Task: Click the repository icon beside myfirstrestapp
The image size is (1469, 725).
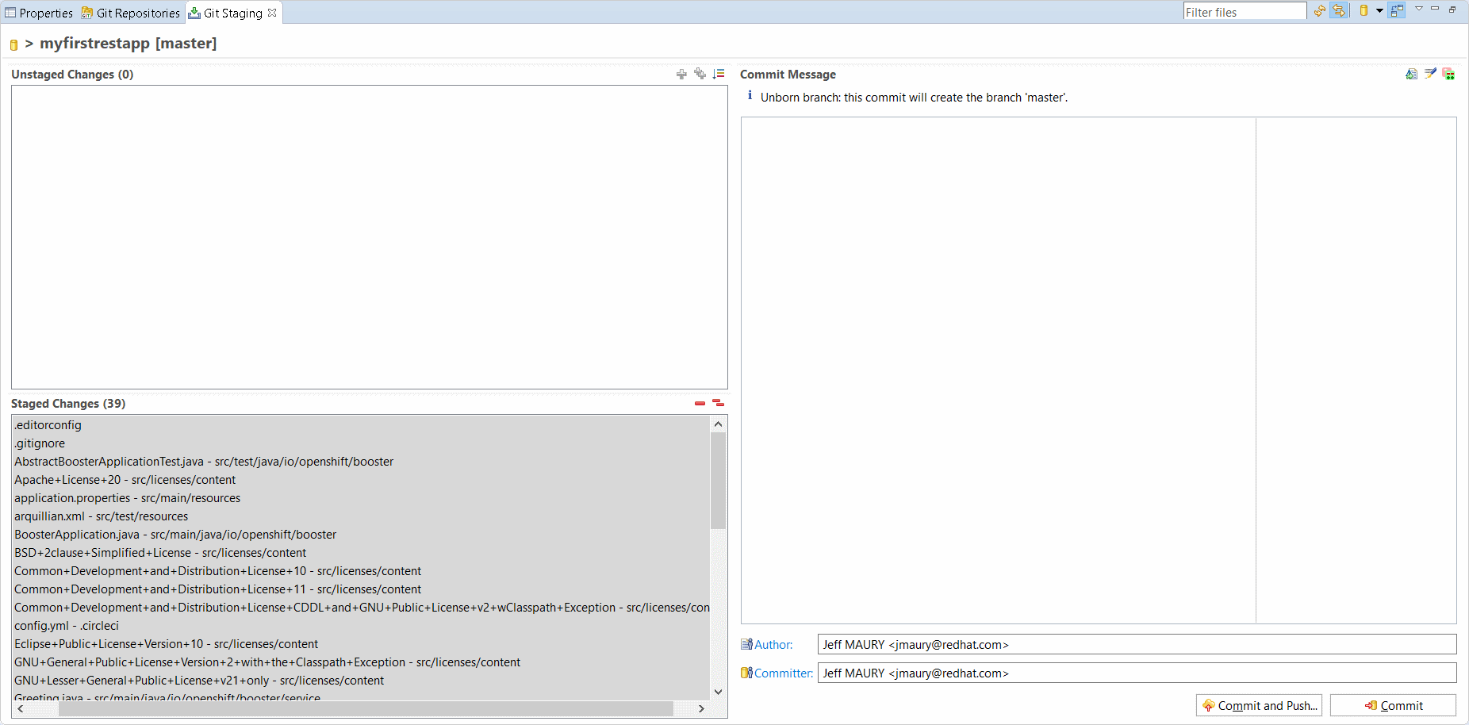Action: pos(13,44)
